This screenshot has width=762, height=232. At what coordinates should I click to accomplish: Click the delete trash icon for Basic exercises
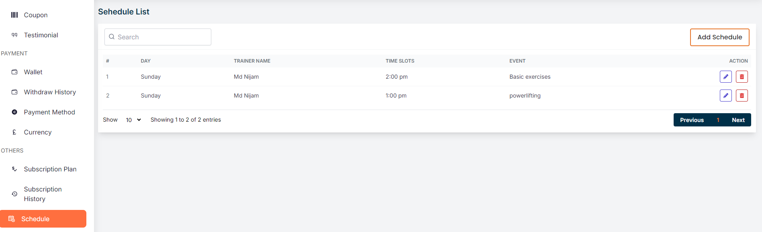tap(742, 77)
